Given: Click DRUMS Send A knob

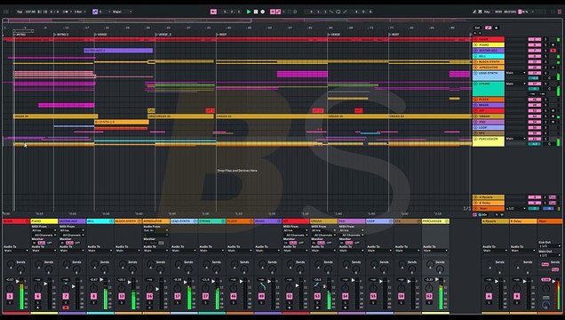Looking at the screenshot, I should [x=11, y=265].
